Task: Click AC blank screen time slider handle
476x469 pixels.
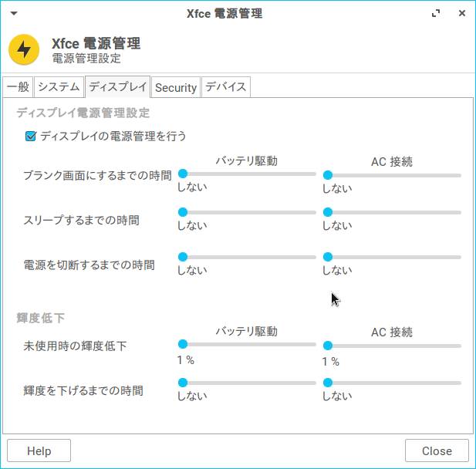Action: click(328, 175)
